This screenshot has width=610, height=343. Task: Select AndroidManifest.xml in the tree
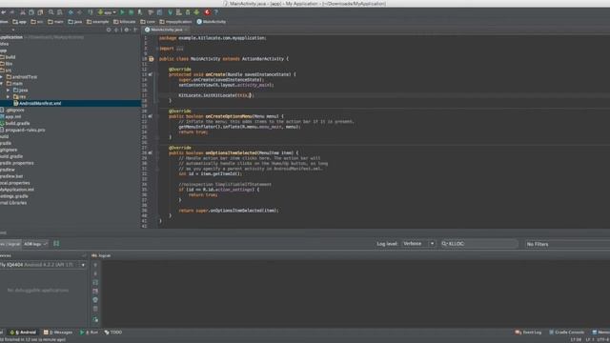[40, 104]
